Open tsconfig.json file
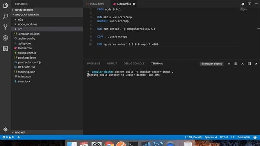 coord(47,72)
